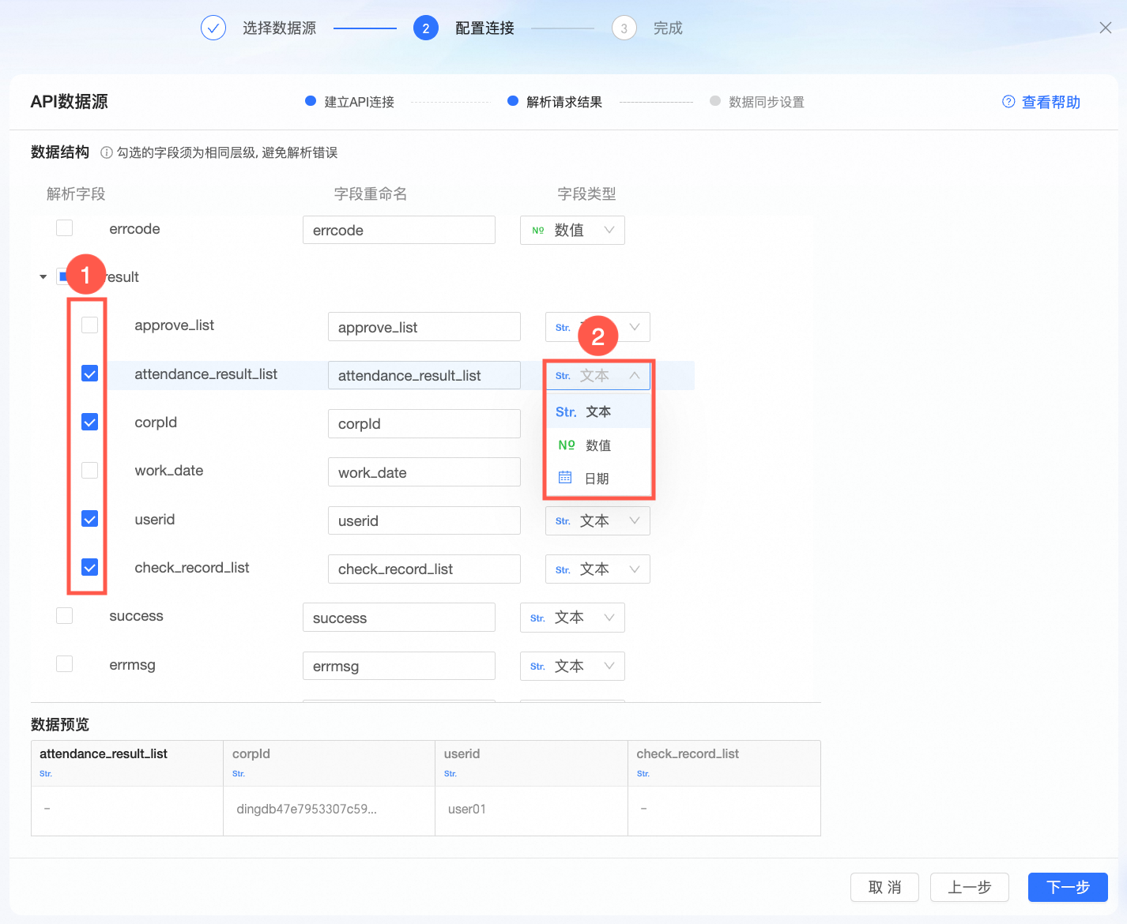The width and height of the screenshot is (1127, 924).
Task: Enable the errcode field checkbox
Action: 65,228
